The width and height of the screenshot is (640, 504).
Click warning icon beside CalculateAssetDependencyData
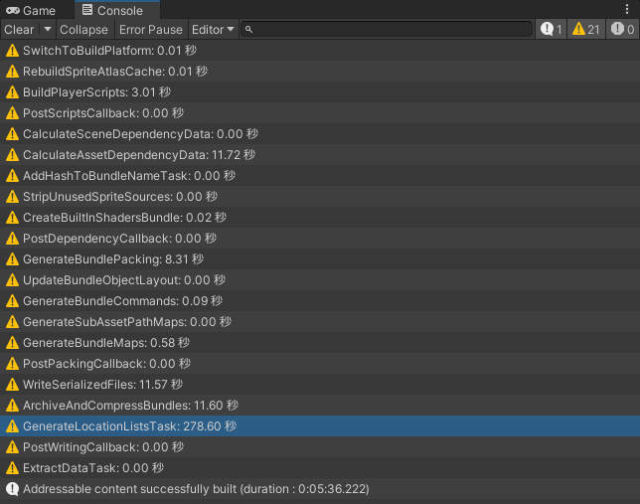[12, 155]
